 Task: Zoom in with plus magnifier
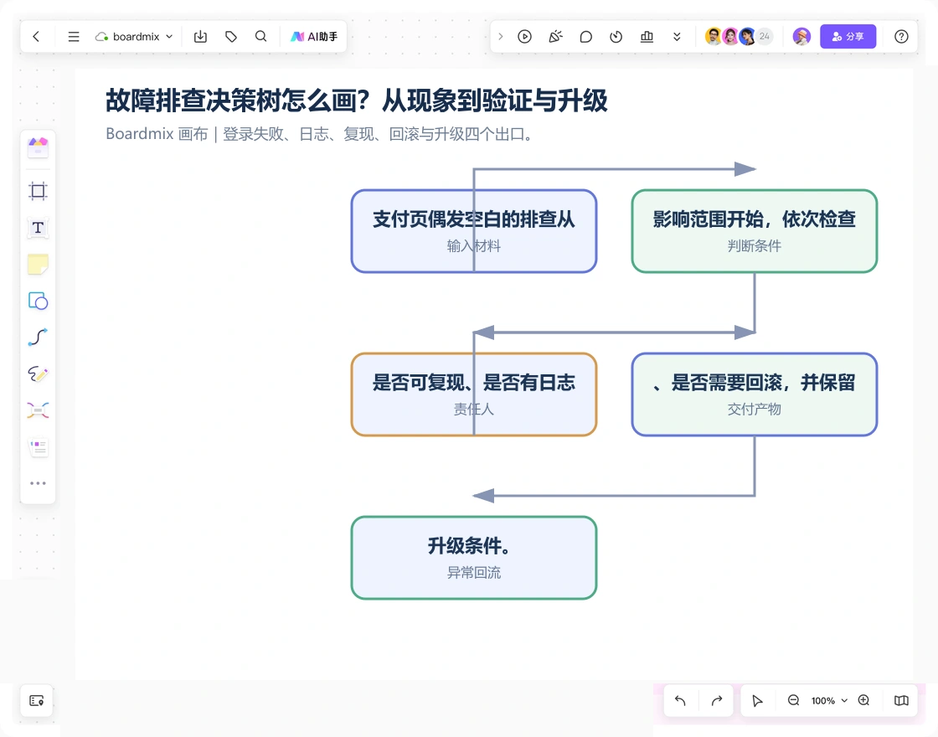863,700
